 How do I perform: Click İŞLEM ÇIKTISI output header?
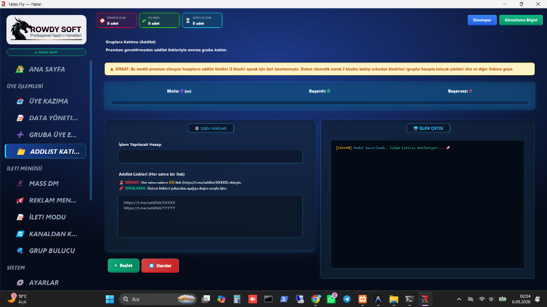point(428,128)
